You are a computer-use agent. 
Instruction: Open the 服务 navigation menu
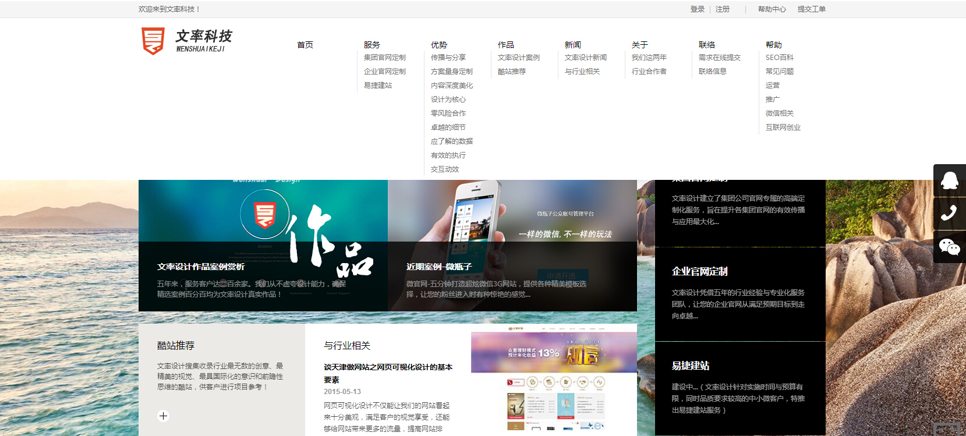(372, 45)
